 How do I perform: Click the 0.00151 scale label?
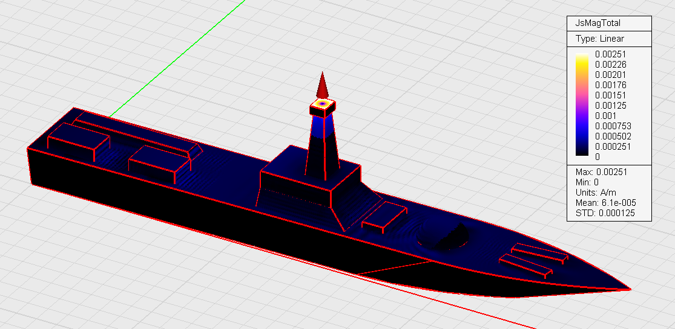(610, 95)
